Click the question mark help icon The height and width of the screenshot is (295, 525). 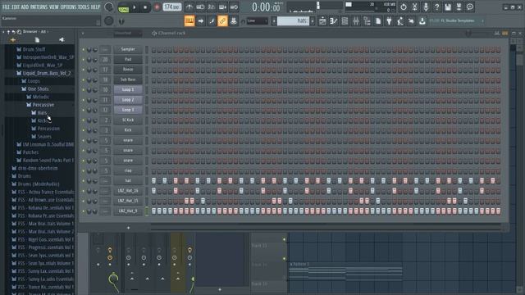[436, 7]
